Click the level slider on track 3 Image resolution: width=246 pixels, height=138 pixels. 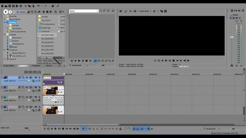[29, 100]
